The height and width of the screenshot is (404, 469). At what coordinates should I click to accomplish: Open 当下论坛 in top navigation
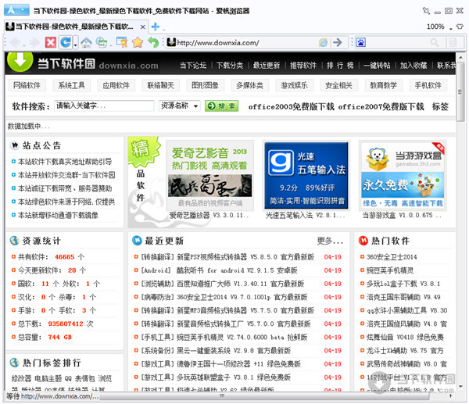tap(193, 66)
